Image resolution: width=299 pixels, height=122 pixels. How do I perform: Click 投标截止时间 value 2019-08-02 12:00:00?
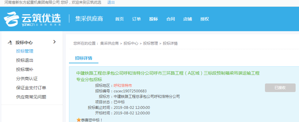tap(132, 108)
